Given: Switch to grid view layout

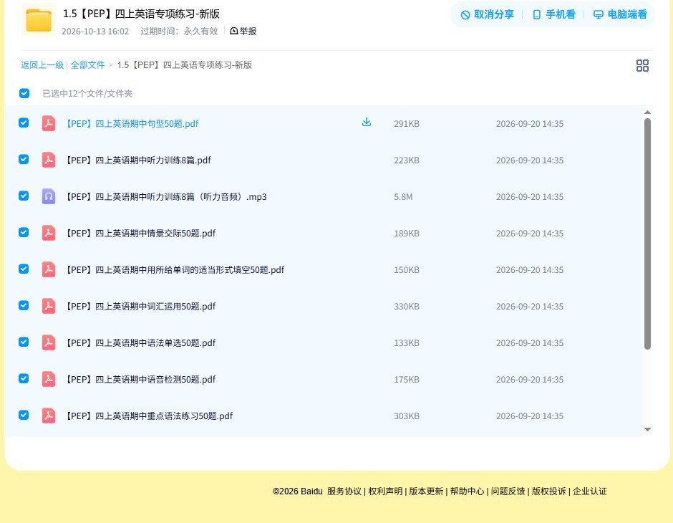Looking at the screenshot, I should pyautogui.click(x=642, y=66).
